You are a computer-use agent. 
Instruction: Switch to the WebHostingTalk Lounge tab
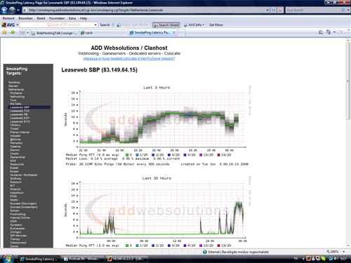point(54,33)
